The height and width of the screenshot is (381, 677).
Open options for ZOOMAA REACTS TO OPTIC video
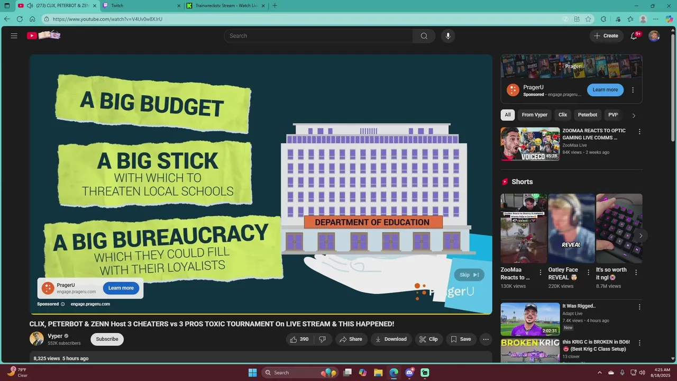click(639, 132)
